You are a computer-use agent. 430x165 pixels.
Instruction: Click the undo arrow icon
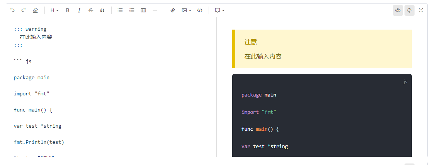pyautogui.click(x=12, y=10)
